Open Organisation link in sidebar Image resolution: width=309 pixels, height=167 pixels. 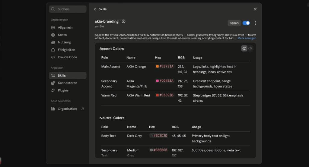(68, 109)
